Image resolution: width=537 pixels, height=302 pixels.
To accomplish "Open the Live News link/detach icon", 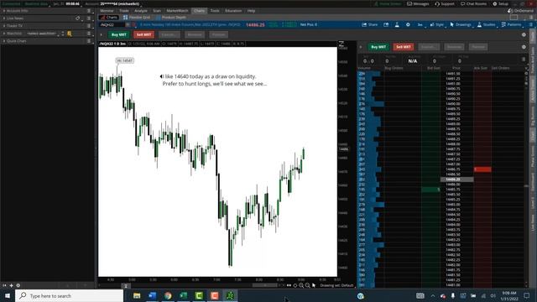I will point(78,18).
